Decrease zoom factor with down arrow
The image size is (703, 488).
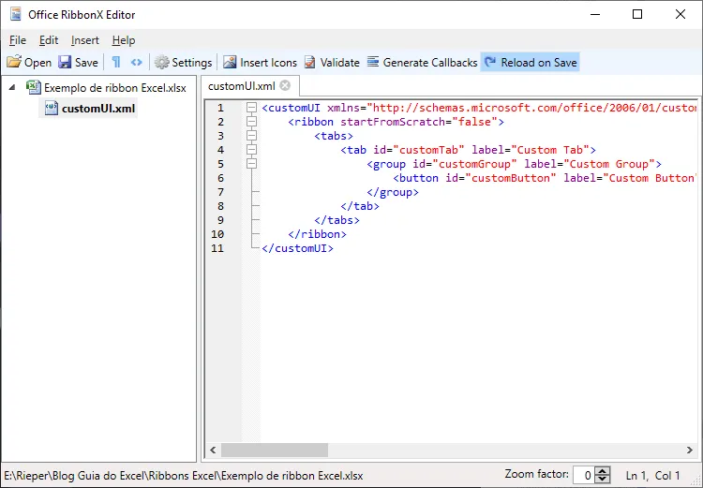[x=604, y=479]
